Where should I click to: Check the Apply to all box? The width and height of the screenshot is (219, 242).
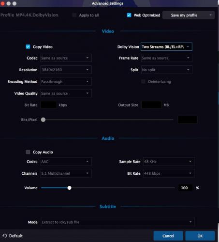[74, 15]
